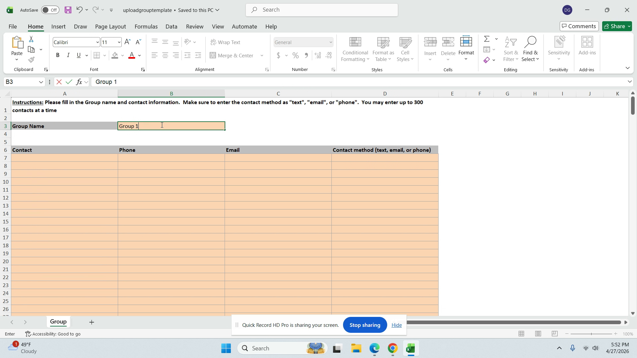Switch to the Formulas tab
Screen dimensions: 637x358
[x=146, y=27]
